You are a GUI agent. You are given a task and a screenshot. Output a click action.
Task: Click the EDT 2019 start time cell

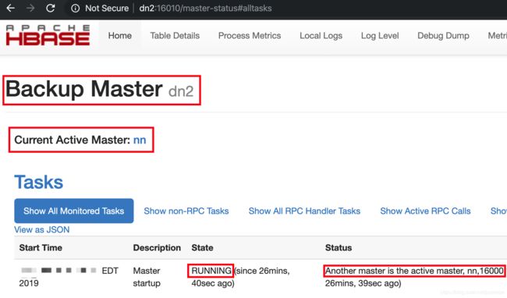[69, 277]
